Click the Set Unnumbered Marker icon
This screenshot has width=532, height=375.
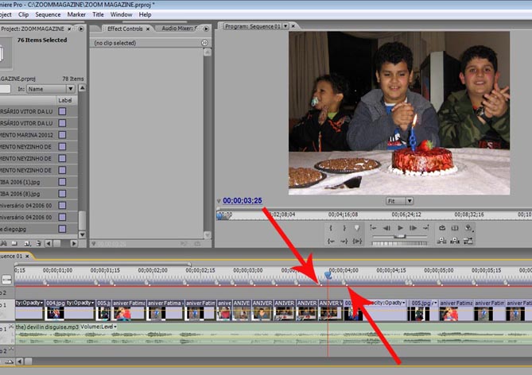point(357,227)
